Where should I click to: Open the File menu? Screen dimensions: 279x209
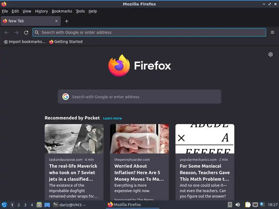(5, 11)
